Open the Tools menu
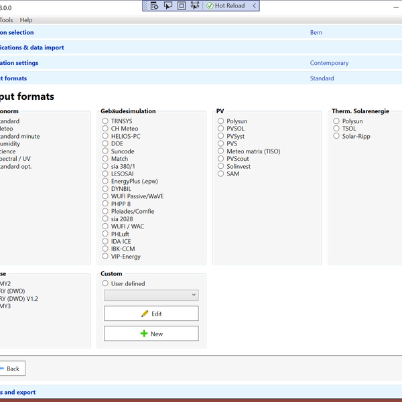 pos(5,20)
